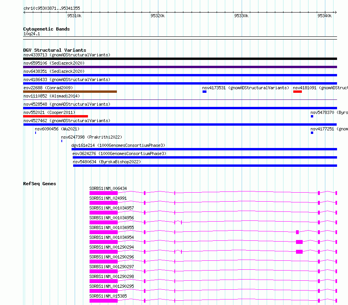The image size is (348, 305).
Task: Open transcript SORBS1|NM_015385 label
Action: pos(108,296)
